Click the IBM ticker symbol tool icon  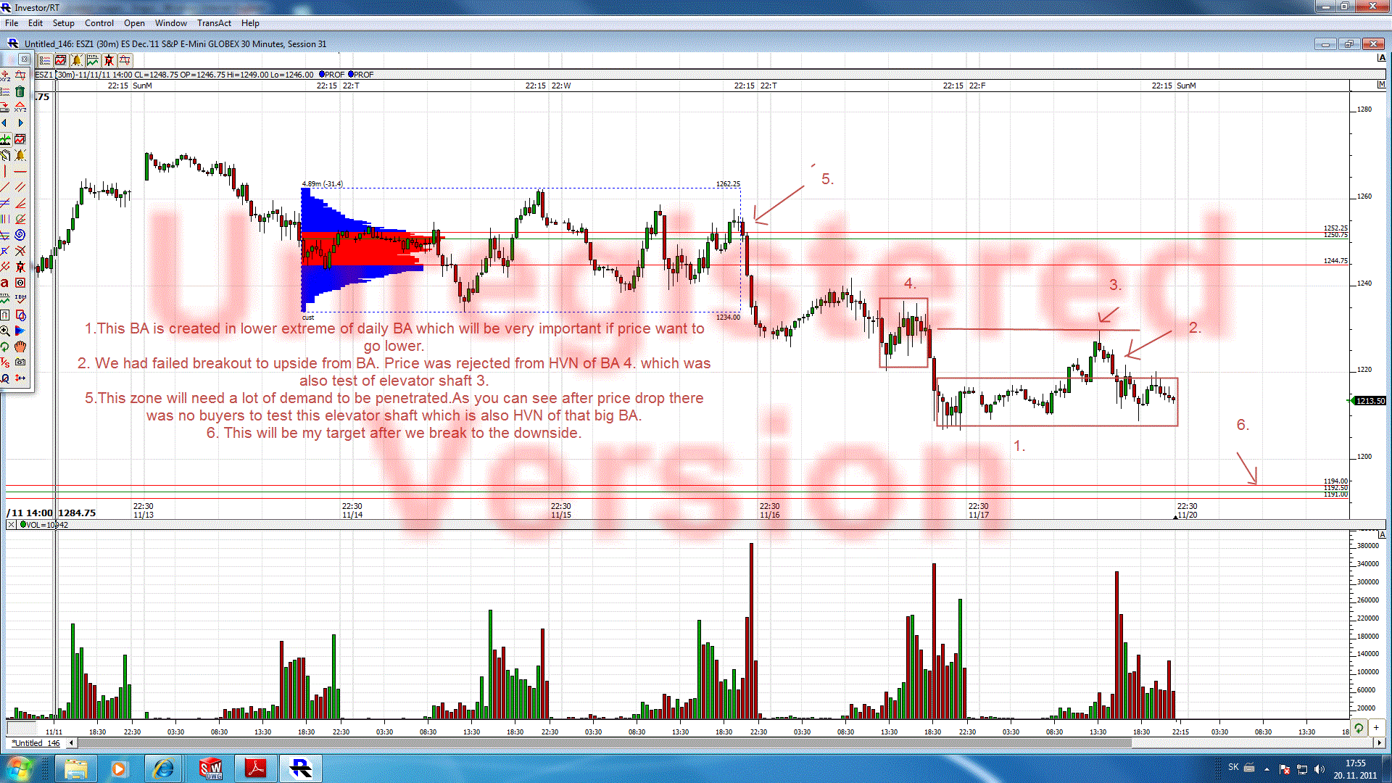[20, 299]
